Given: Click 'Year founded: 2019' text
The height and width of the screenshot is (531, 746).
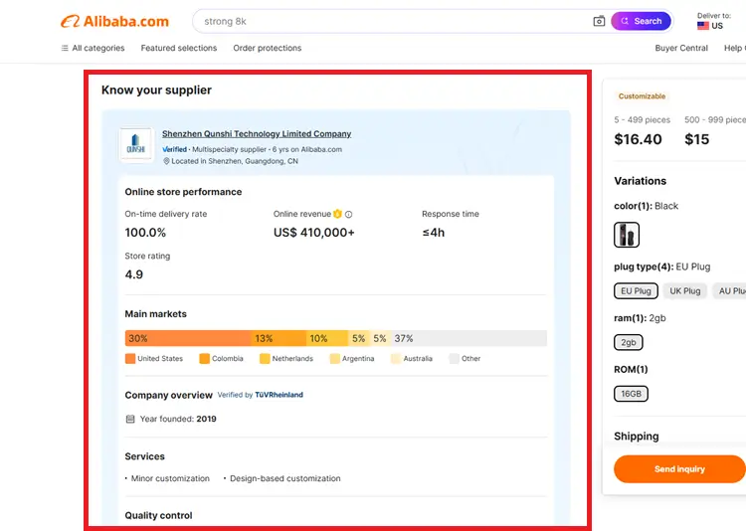Looking at the screenshot, I should point(178,420).
